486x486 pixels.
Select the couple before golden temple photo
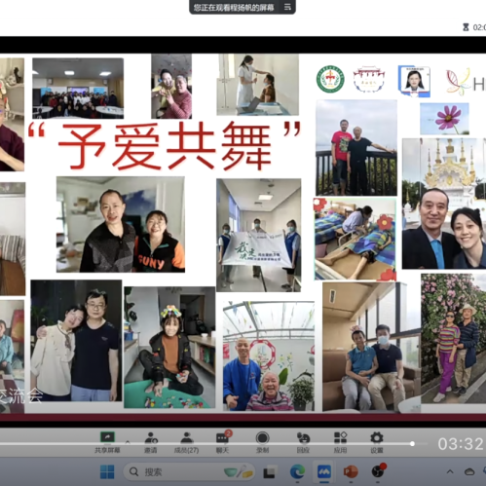tap(444, 204)
